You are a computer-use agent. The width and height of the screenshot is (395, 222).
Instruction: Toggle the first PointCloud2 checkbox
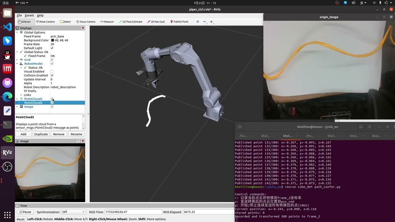[x=52, y=99]
